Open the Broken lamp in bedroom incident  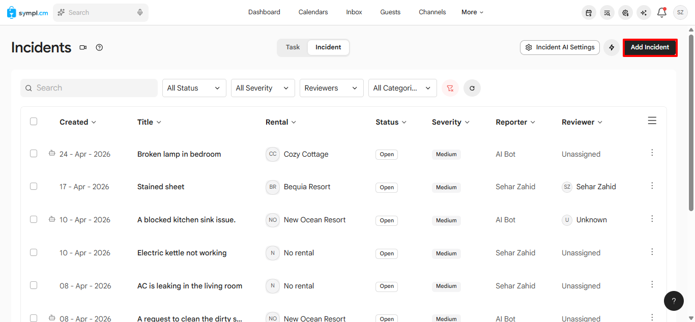tap(179, 154)
